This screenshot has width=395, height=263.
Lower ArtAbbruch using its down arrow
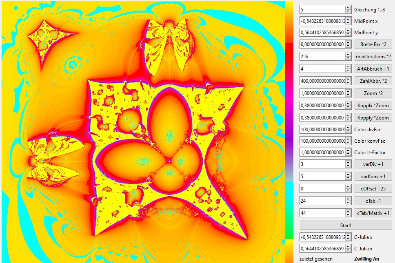pos(348,71)
